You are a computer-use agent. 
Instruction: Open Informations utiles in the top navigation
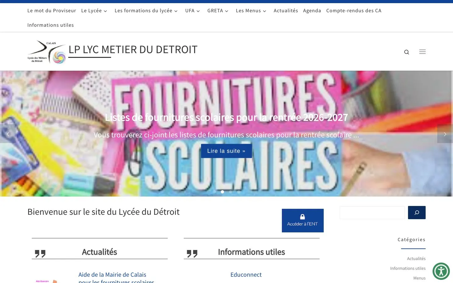click(51, 25)
